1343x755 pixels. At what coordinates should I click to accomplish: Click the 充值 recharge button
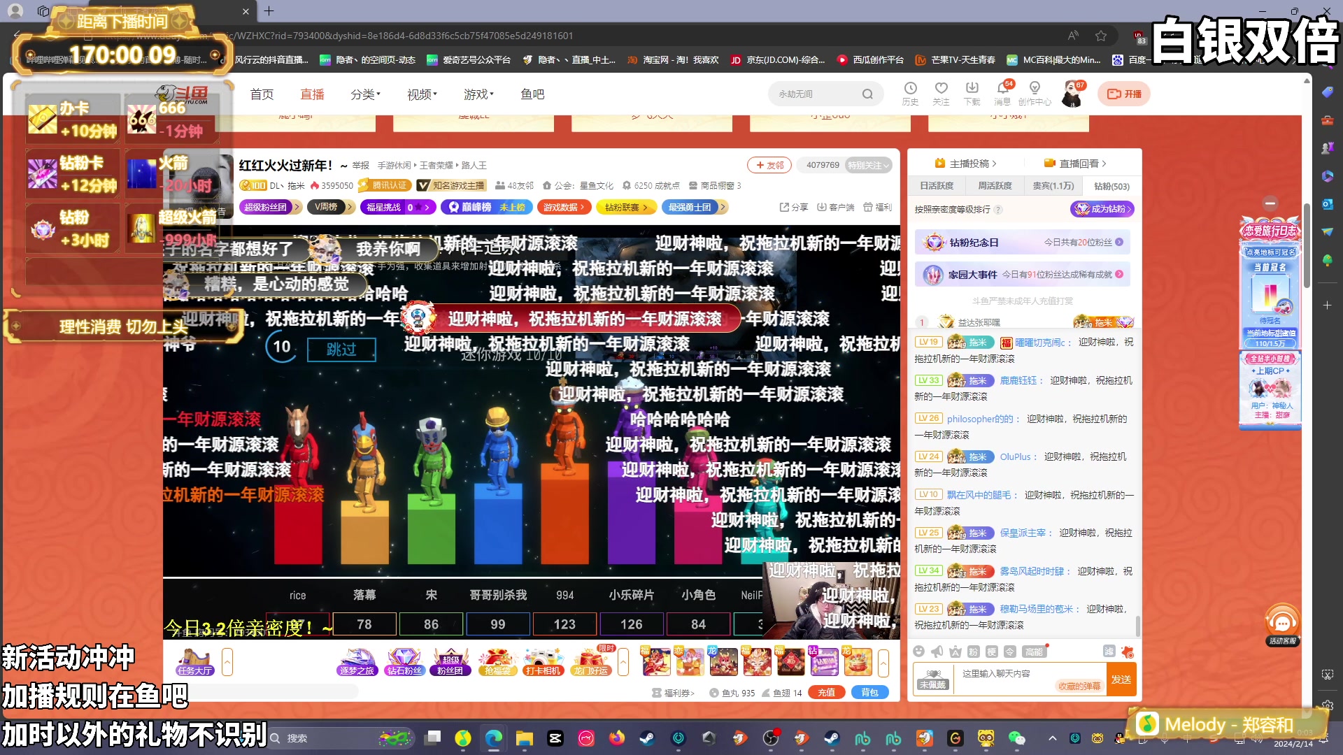[826, 693]
